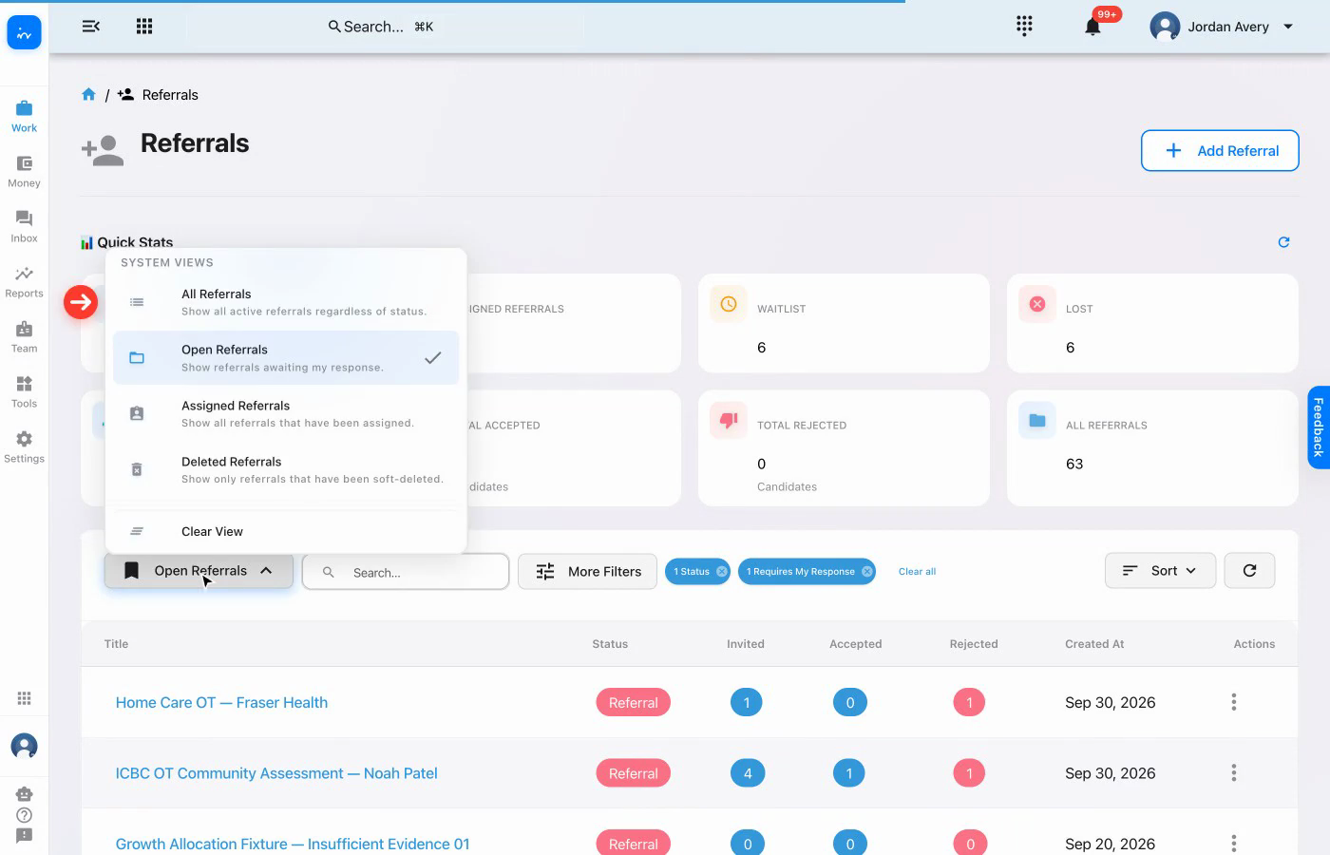Open the Feedback side tab
This screenshot has height=855, width=1330.
1319,427
